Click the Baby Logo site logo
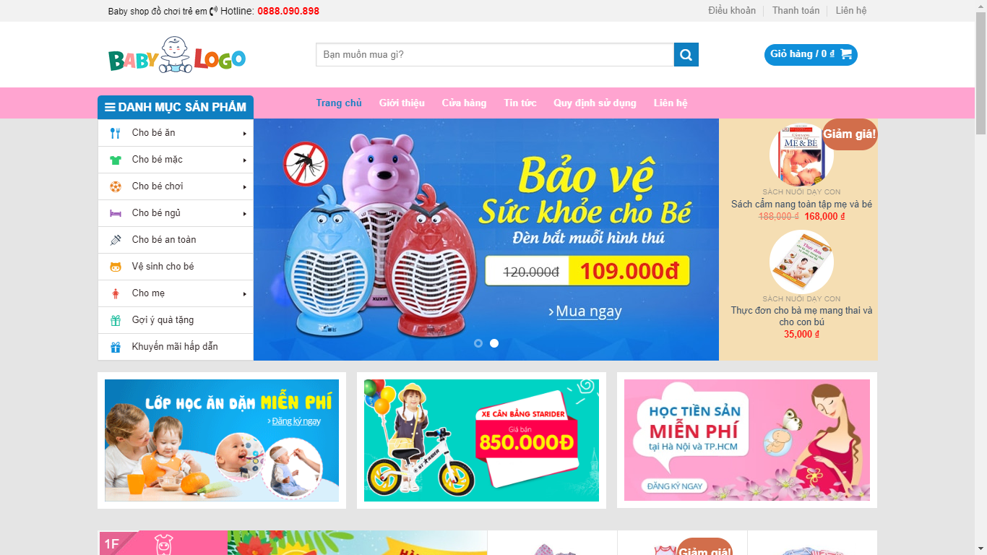 click(x=177, y=55)
